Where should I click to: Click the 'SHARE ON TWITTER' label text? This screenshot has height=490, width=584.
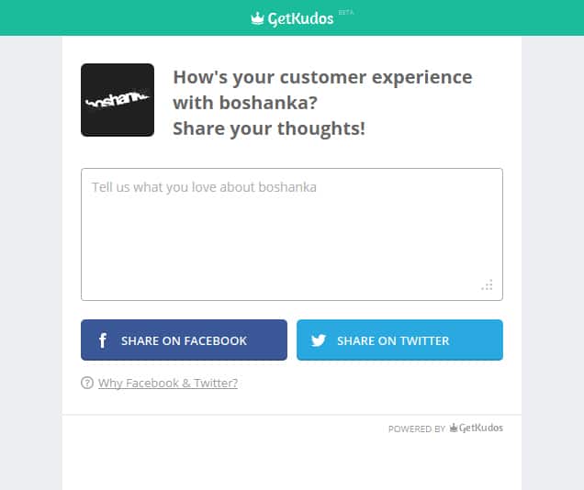[393, 340]
